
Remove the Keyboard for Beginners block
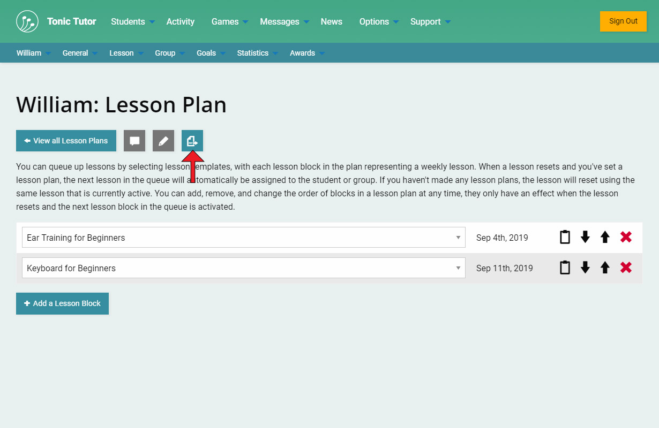[626, 267]
